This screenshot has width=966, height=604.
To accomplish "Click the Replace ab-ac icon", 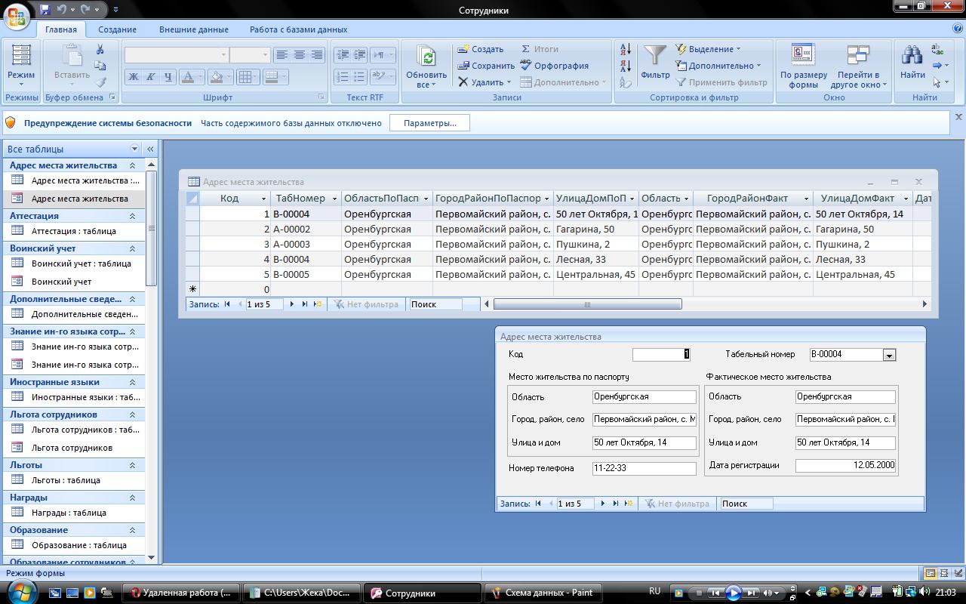I will (x=937, y=50).
